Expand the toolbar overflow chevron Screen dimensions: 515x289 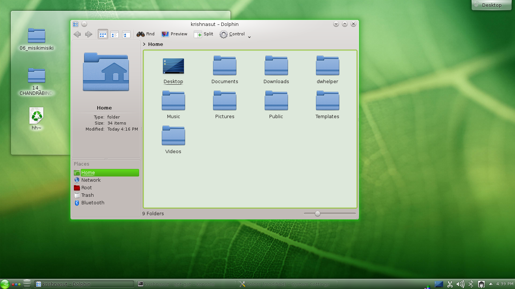click(249, 37)
